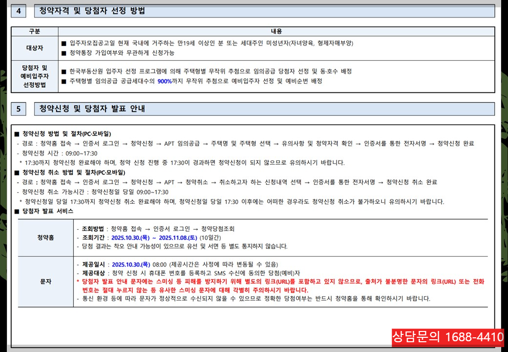The height and width of the screenshot is (352, 508).
Task: Click the APT 임의공급 step in 청약신청 경로
Action: click(x=182, y=144)
